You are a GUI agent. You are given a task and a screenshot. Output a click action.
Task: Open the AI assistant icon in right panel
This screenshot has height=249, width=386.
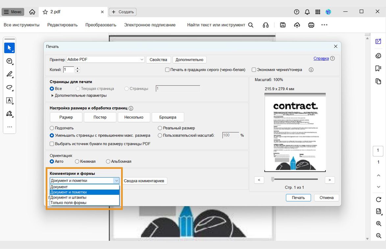[378, 41]
